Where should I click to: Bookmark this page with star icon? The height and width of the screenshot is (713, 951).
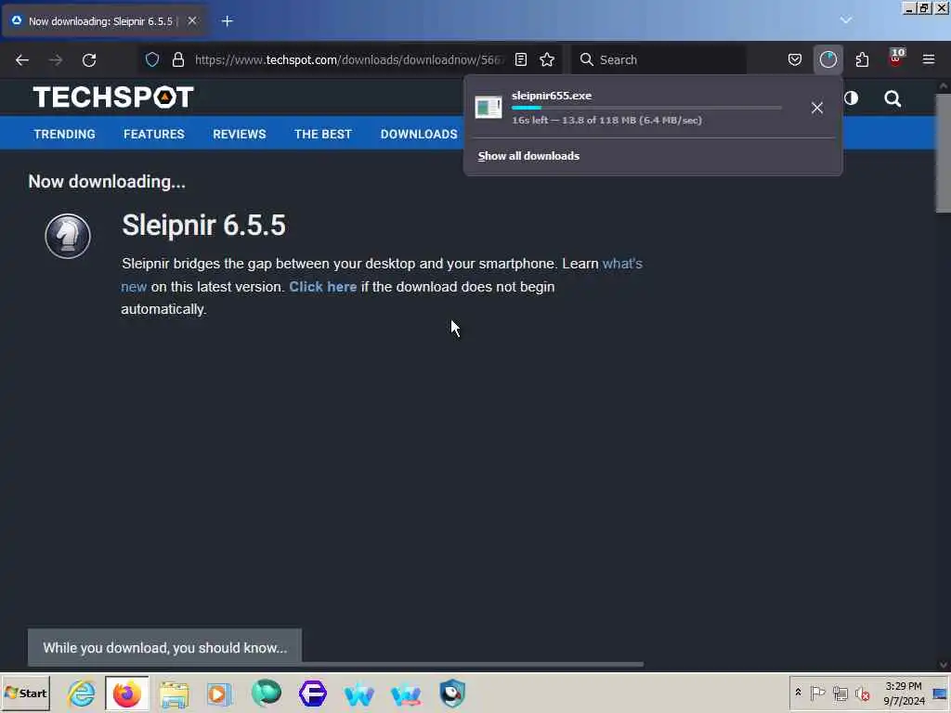(x=547, y=59)
